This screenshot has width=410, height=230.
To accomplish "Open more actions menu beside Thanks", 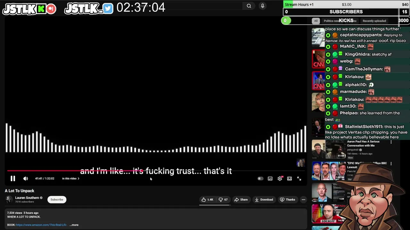I will 303,200.
